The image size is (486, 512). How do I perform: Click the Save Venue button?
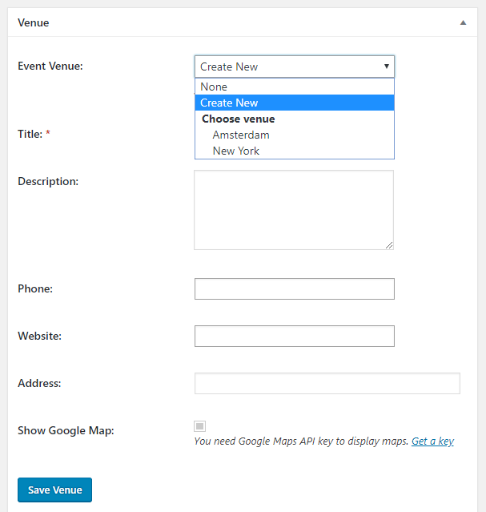pyautogui.click(x=54, y=490)
